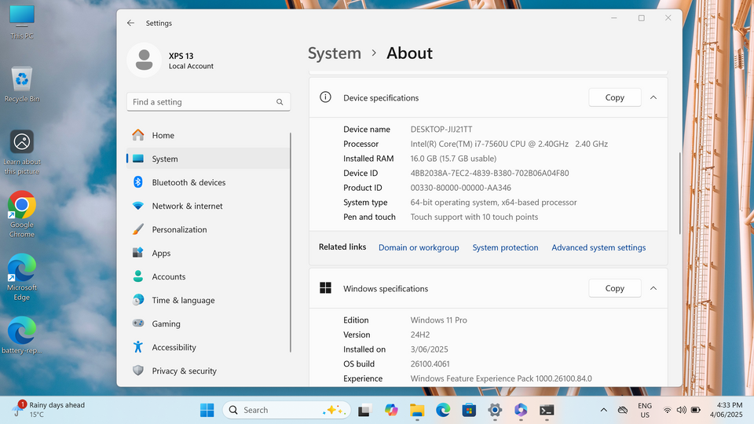Click the sidebar navigation scrollbar
Screen dimensions: 754x424
click(291, 243)
